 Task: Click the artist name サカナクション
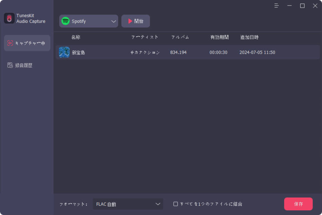coord(145,53)
